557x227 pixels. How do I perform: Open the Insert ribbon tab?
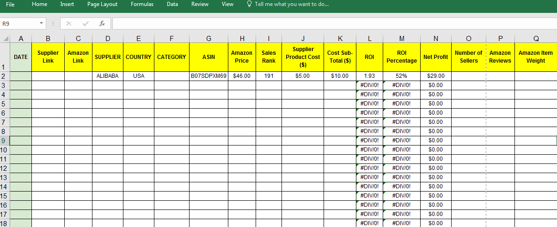coord(67,4)
